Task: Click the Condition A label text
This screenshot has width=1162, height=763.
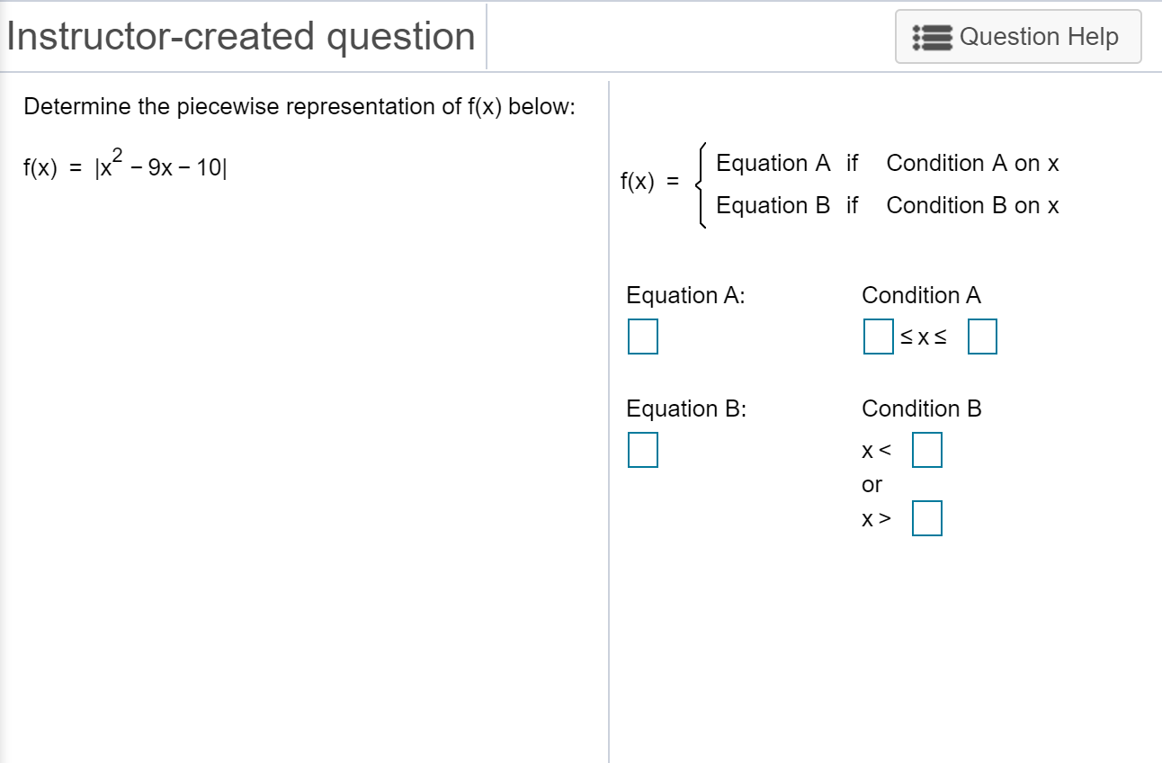Action: (x=920, y=295)
